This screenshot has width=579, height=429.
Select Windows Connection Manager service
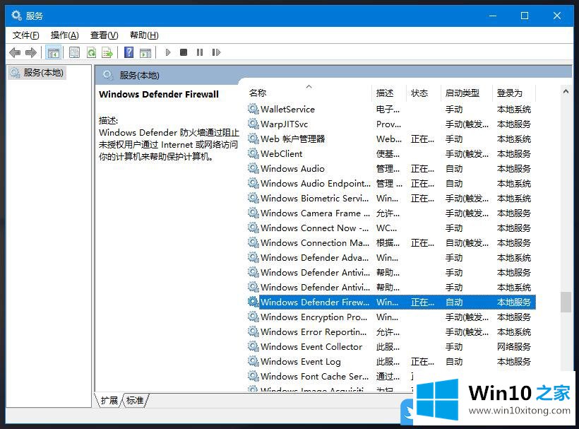click(x=391, y=242)
